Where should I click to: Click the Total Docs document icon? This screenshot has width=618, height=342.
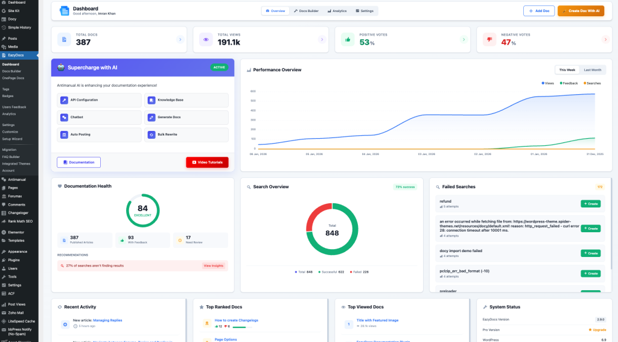pos(64,39)
